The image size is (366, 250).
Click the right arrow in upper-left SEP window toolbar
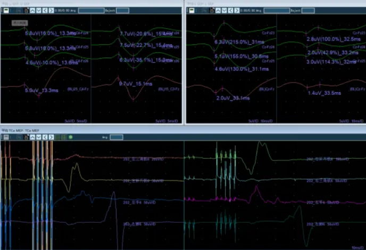(51, 10)
